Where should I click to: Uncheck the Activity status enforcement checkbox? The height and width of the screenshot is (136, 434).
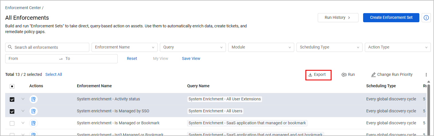[x=12, y=100]
